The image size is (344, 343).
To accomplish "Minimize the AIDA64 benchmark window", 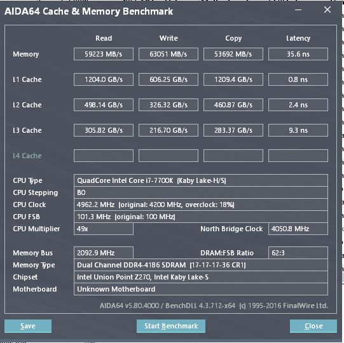I will pyautogui.click(x=298, y=10).
